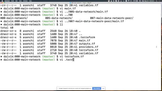This screenshot has height=91, width=162.
Task: Open the Window menu
Action: tap(25, 1)
